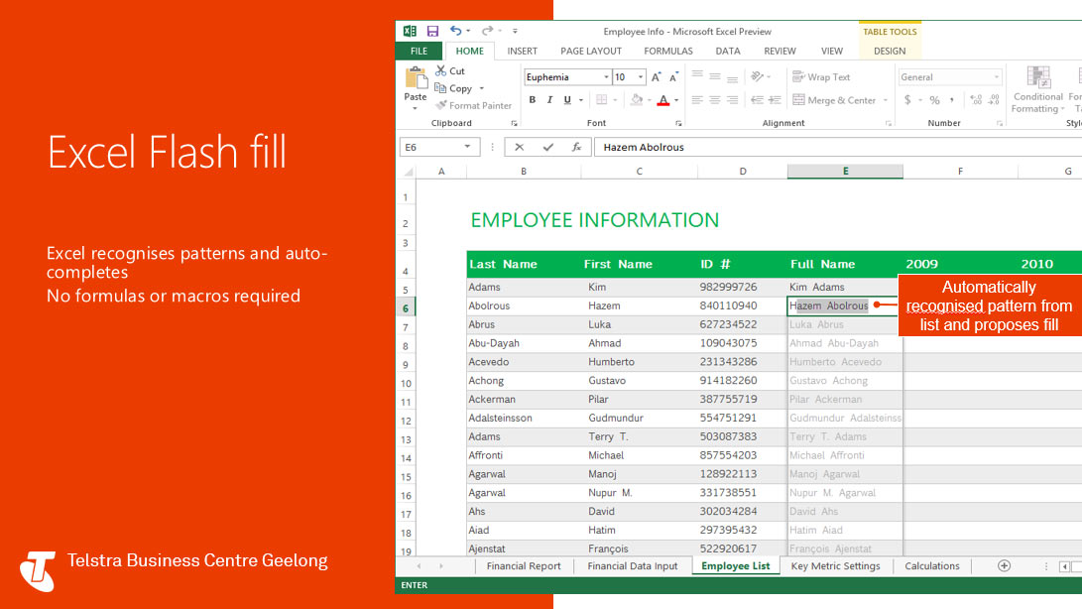Switch to the REVIEW tab
This screenshot has height=609, width=1082.
pos(780,52)
